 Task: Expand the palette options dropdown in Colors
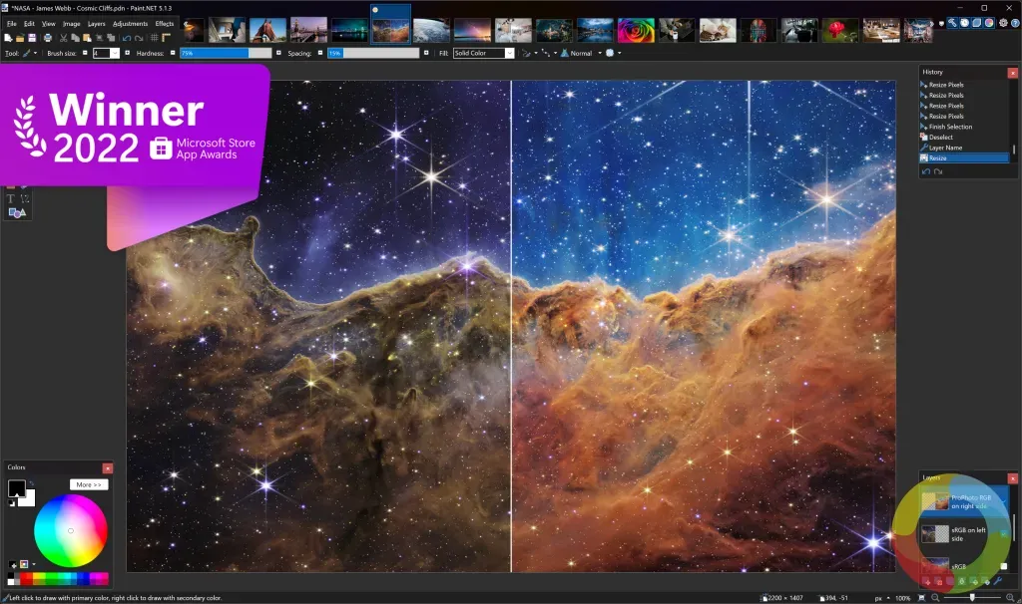tap(33, 564)
